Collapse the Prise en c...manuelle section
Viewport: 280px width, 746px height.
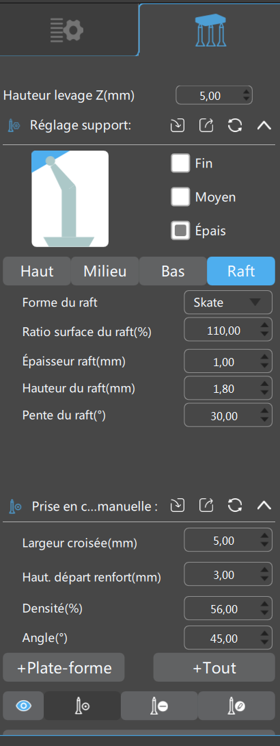pos(264,505)
